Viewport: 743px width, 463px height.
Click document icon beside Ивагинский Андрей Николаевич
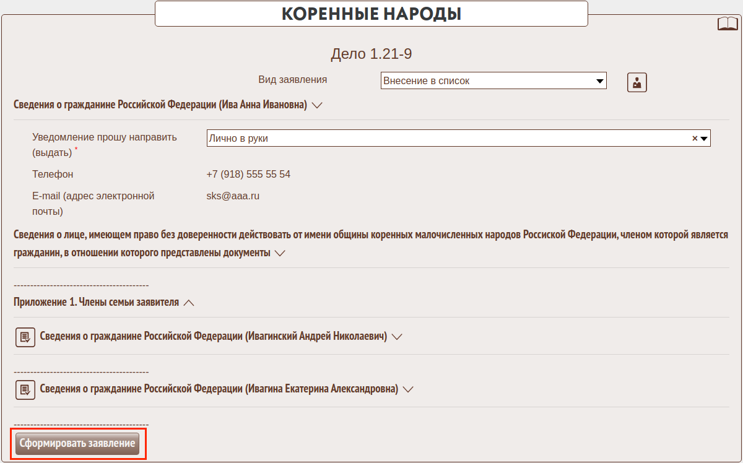[25, 337]
